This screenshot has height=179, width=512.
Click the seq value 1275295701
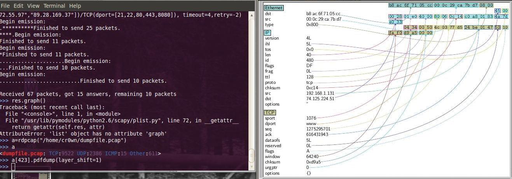click(318, 129)
